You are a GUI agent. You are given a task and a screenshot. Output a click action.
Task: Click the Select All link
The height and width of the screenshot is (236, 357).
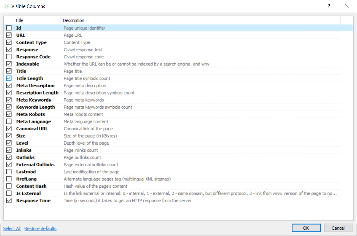tap(12, 228)
